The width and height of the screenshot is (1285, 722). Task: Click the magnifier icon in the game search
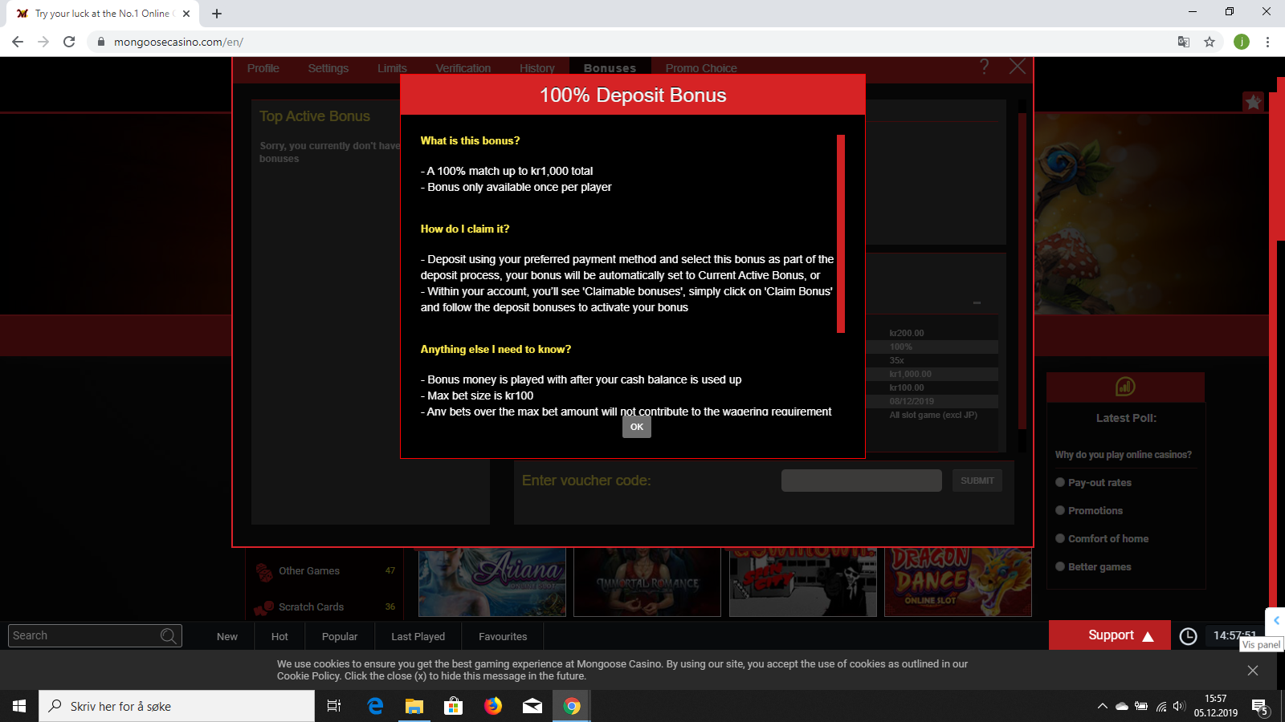click(x=169, y=636)
